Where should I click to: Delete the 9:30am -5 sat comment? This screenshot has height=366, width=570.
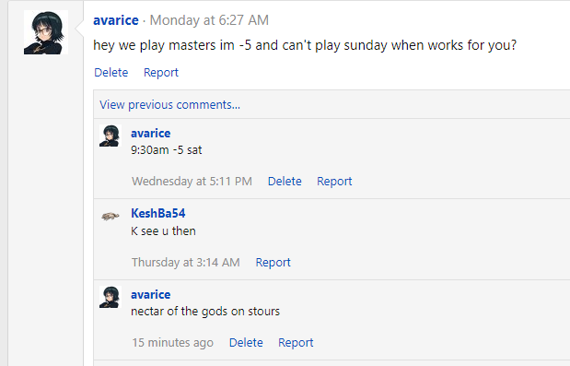point(285,182)
